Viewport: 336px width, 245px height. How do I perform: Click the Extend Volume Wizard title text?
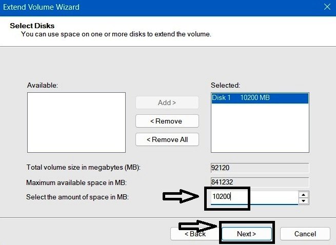[41, 7]
